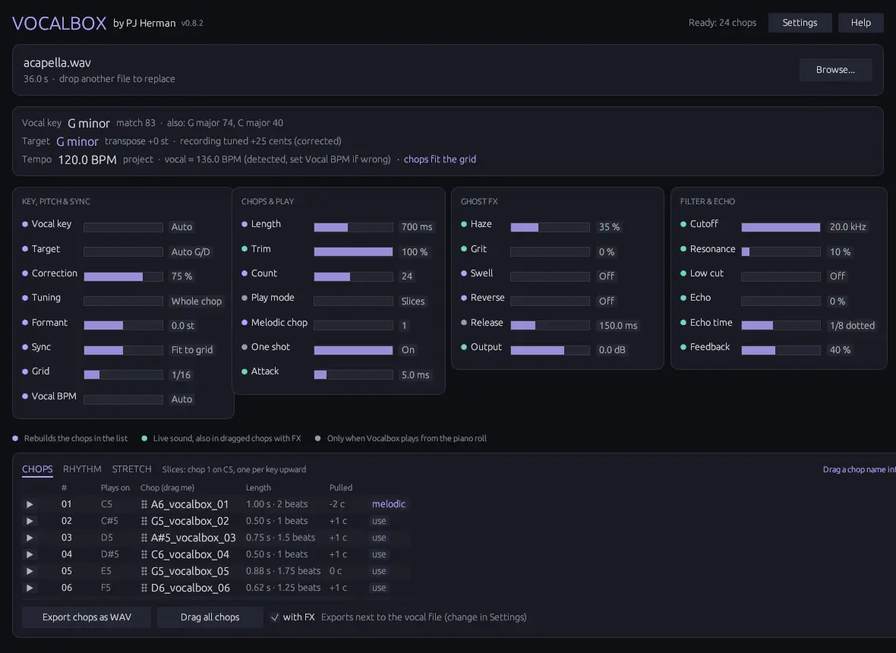Click the Vocal BPM selector showing Auto
The image size is (896, 653).
click(124, 399)
